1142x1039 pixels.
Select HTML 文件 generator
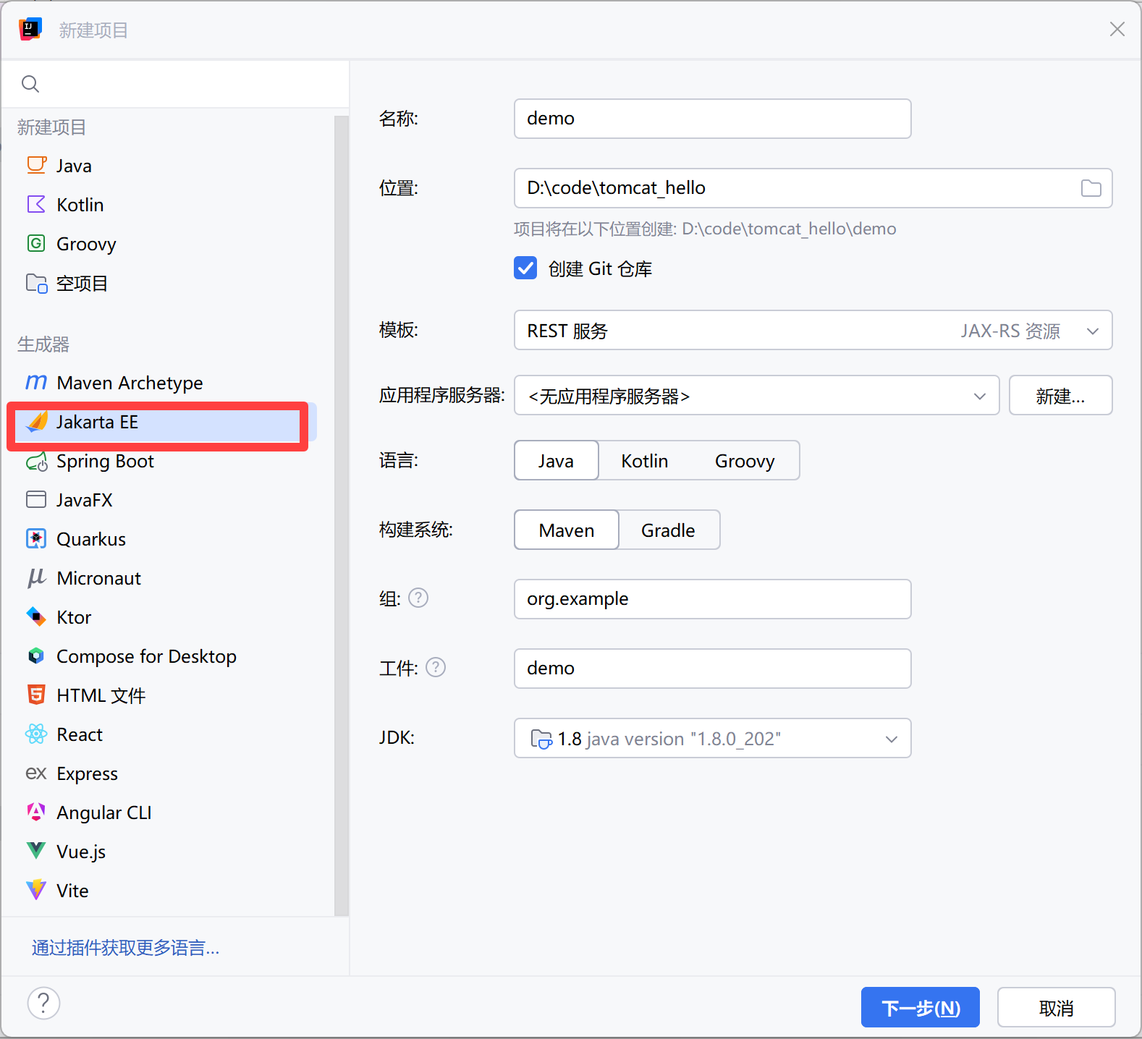point(162,695)
